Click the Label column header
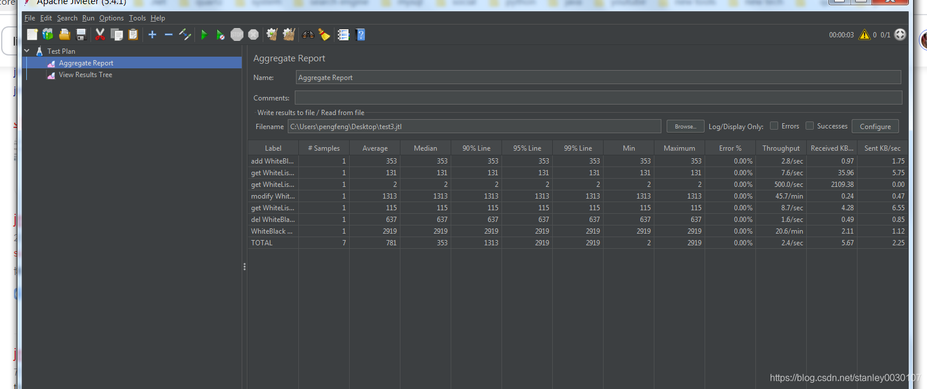 273,148
